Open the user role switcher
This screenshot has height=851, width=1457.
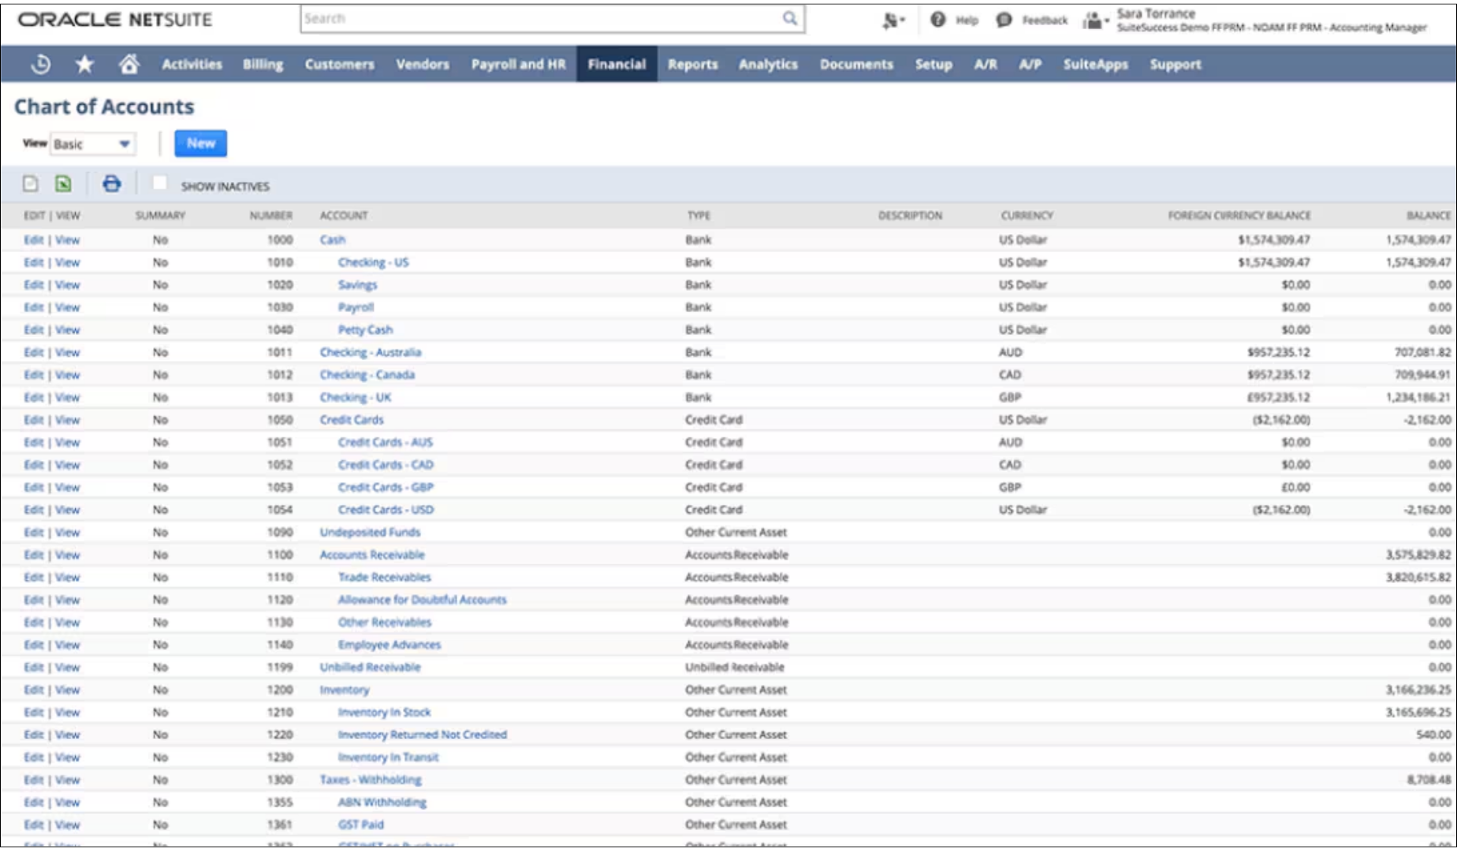coord(1094,21)
